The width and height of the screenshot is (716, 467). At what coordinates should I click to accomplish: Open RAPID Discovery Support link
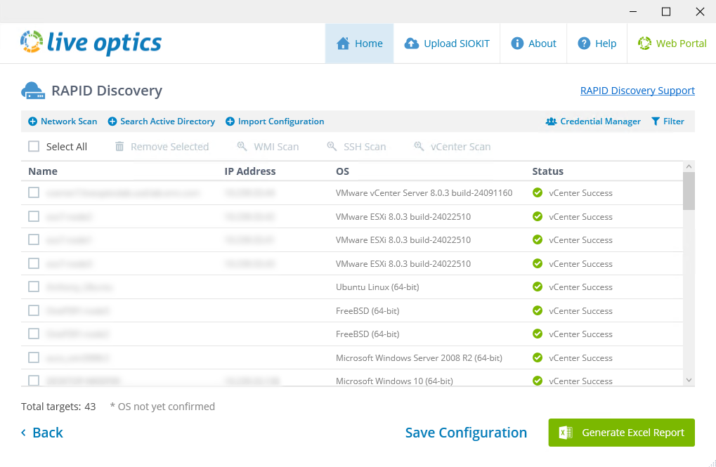pyautogui.click(x=637, y=90)
